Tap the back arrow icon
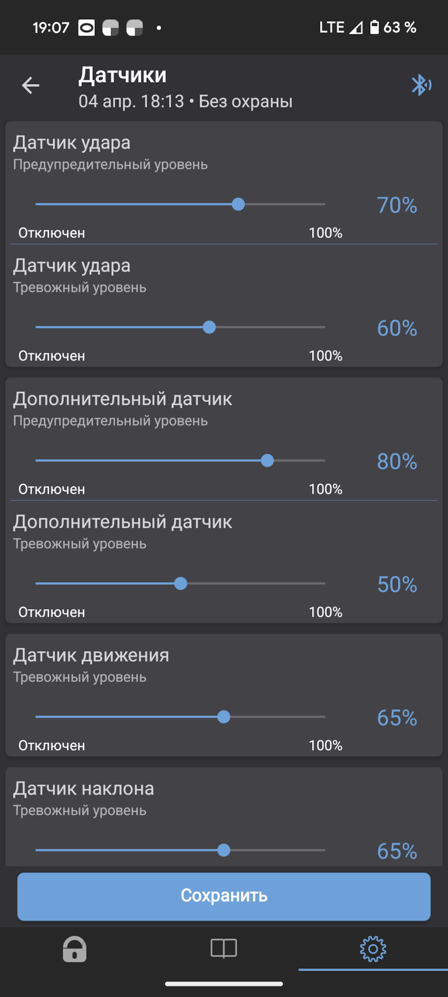This screenshot has height=997, width=448. [31, 85]
